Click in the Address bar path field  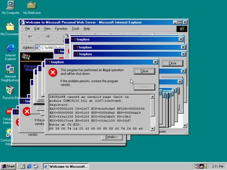(50, 47)
